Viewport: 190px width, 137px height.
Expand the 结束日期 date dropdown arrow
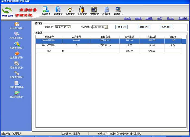[106, 27]
